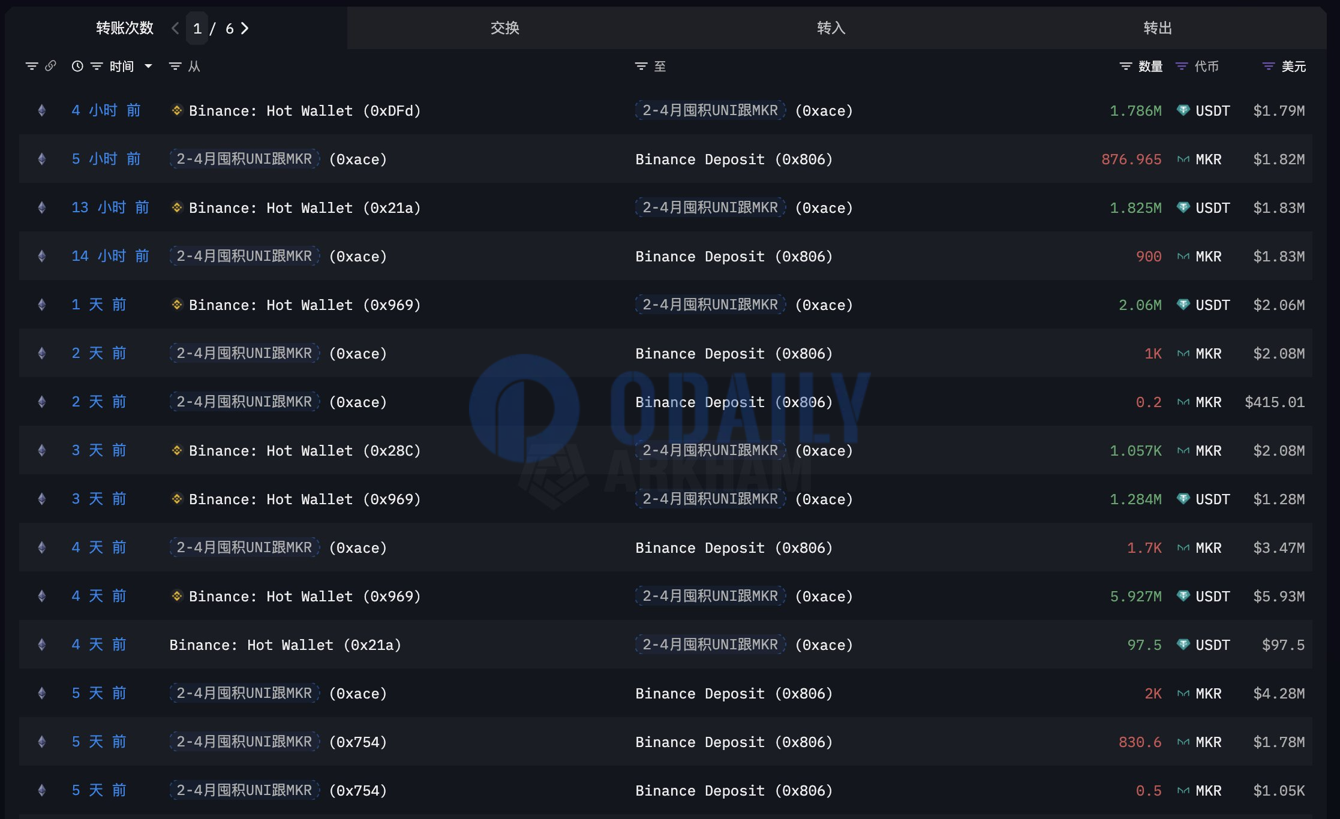Open the 数量 amount filter
Viewport: 1340px width, 819px height.
1126,66
